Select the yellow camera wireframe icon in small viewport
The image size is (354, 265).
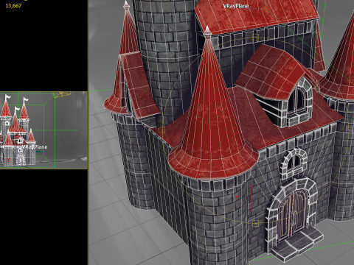pyautogui.click(x=62, y=94)
